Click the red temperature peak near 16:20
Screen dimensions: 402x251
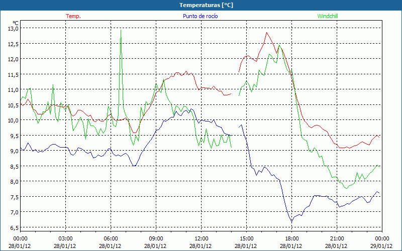(267, 33)
